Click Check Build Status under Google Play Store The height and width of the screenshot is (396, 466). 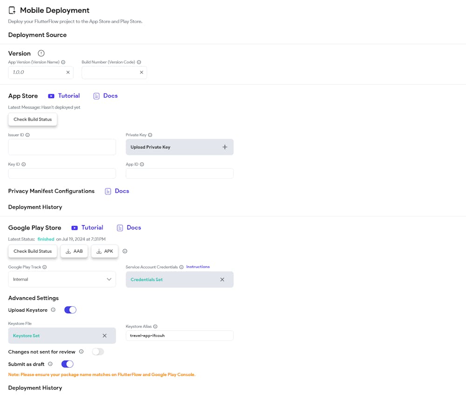(32, 251)
